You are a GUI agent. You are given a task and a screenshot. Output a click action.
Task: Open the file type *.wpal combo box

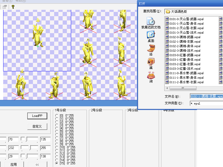point(207,103)
